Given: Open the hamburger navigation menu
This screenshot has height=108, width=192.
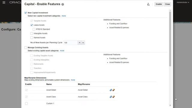Looking at the screenshot, I should [4, 2].
